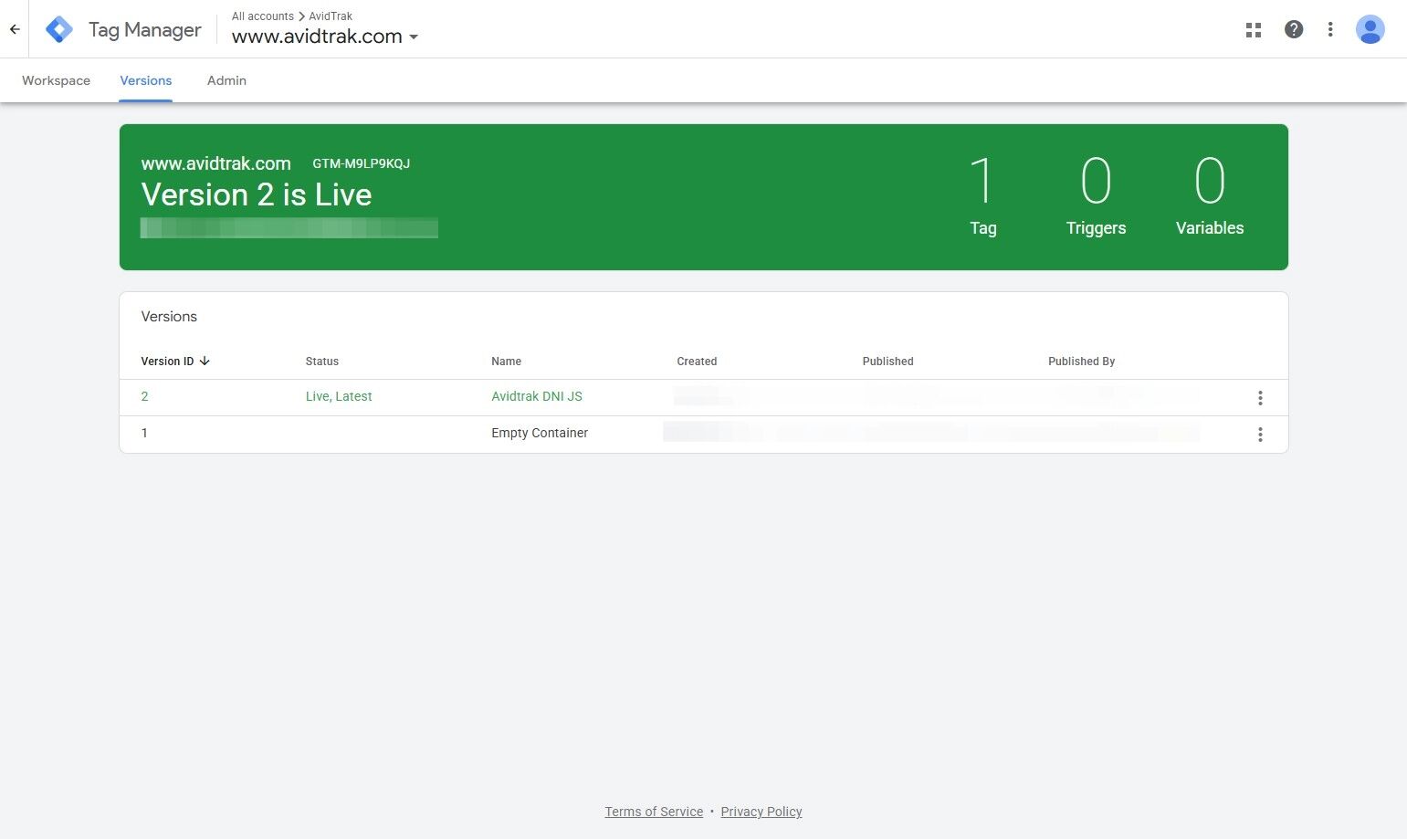1407x839 pixels.
Task: Open version ID 2 link
Action: 144,396
